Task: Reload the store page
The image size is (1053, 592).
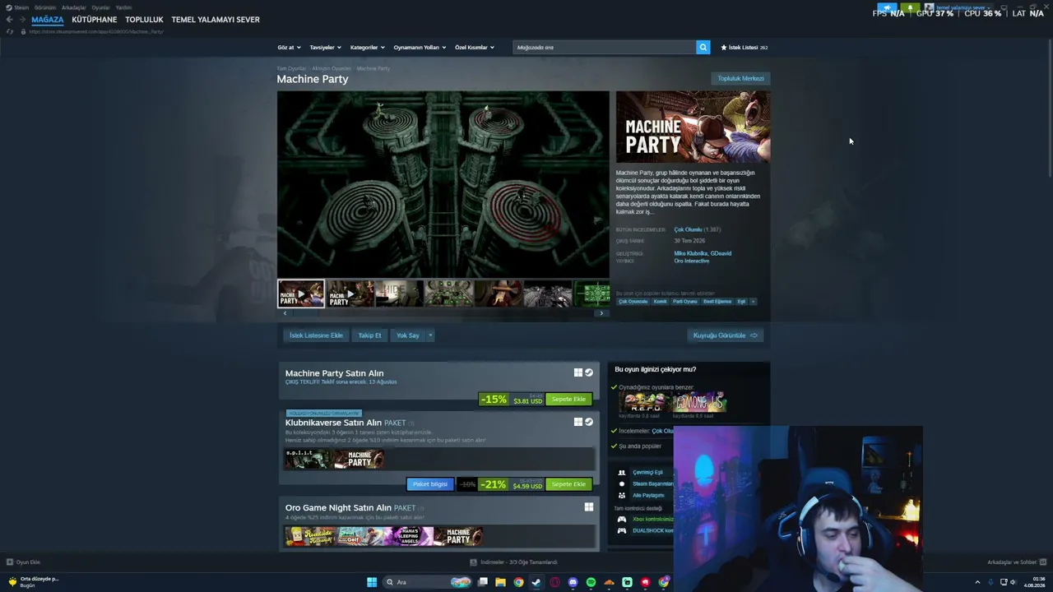Action: pos(10,31)
